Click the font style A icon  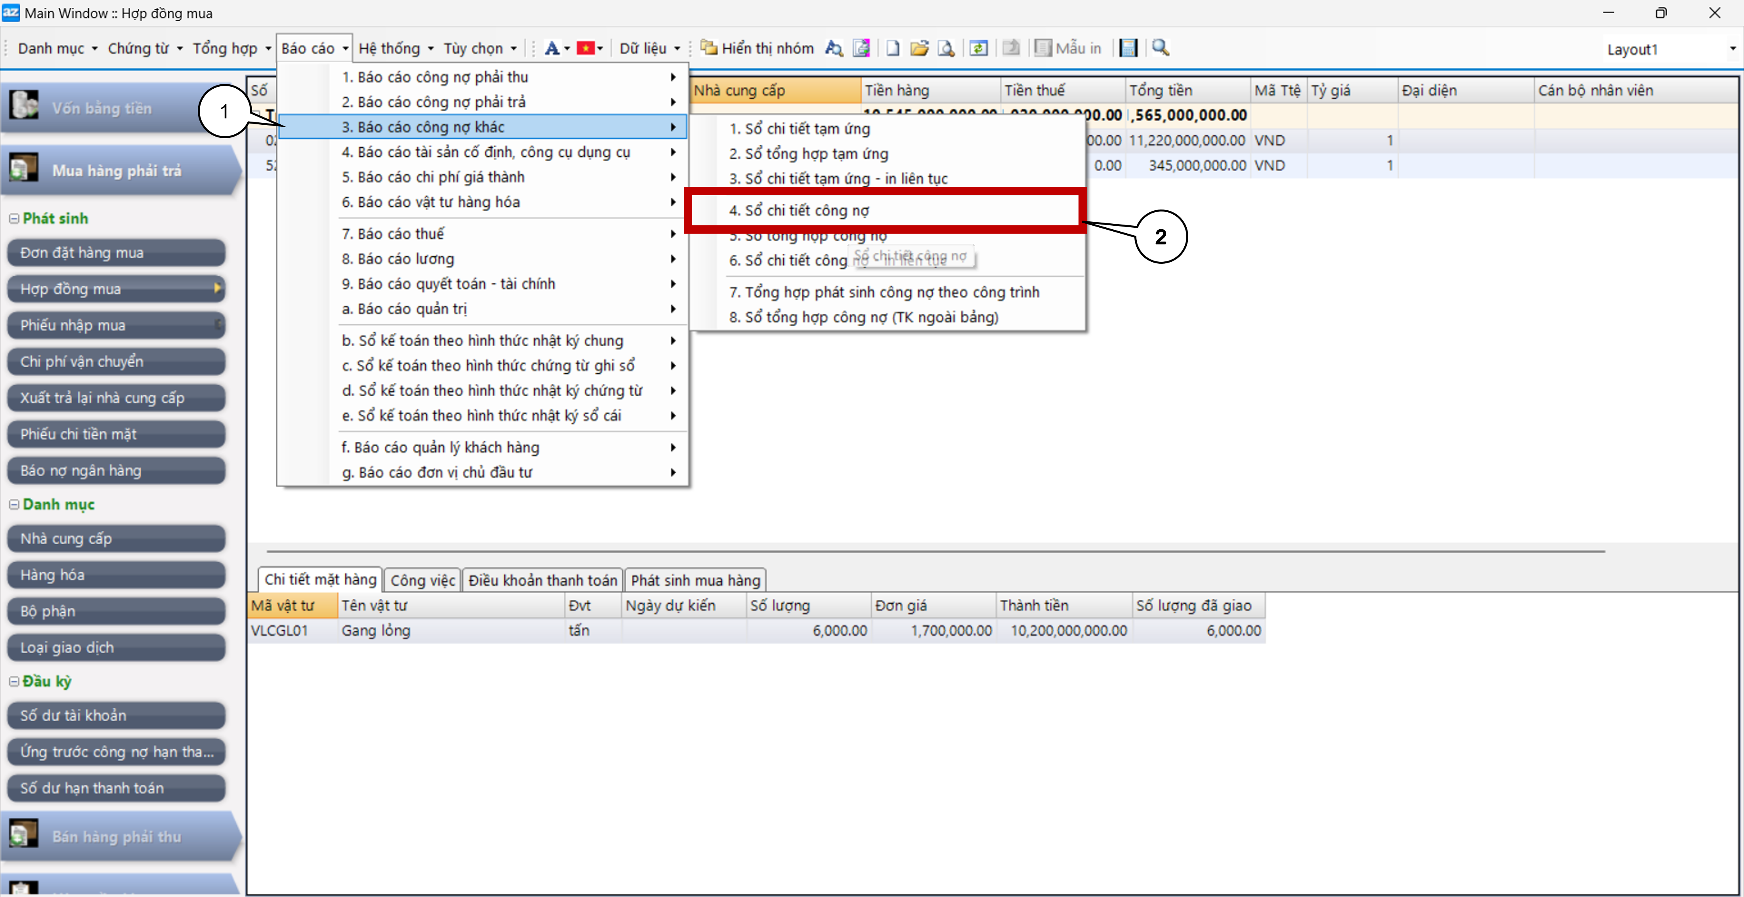coord(551,48)
